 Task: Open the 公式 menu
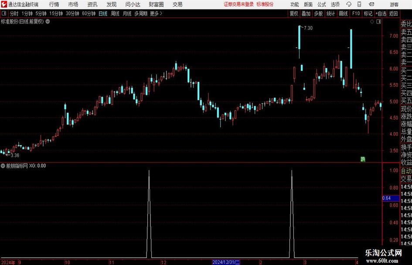(x=322, y=4)
